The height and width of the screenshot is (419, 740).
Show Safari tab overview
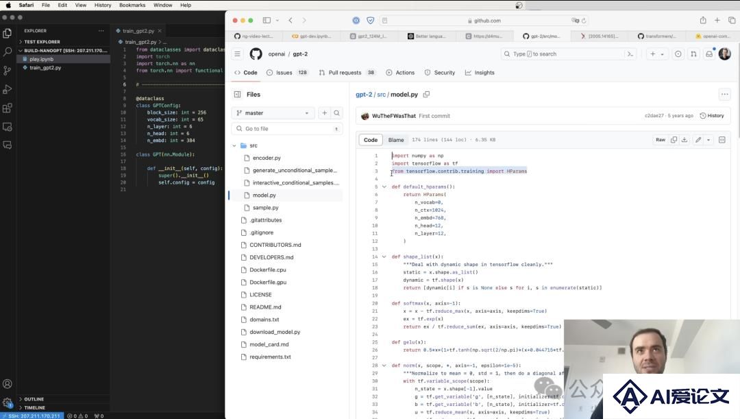click(732, 21)
